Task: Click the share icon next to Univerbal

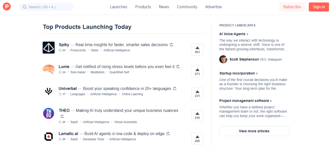Action: coord(175,88)
